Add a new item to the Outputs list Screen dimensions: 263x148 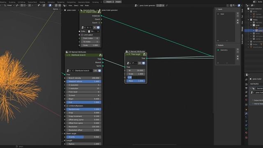238,49
